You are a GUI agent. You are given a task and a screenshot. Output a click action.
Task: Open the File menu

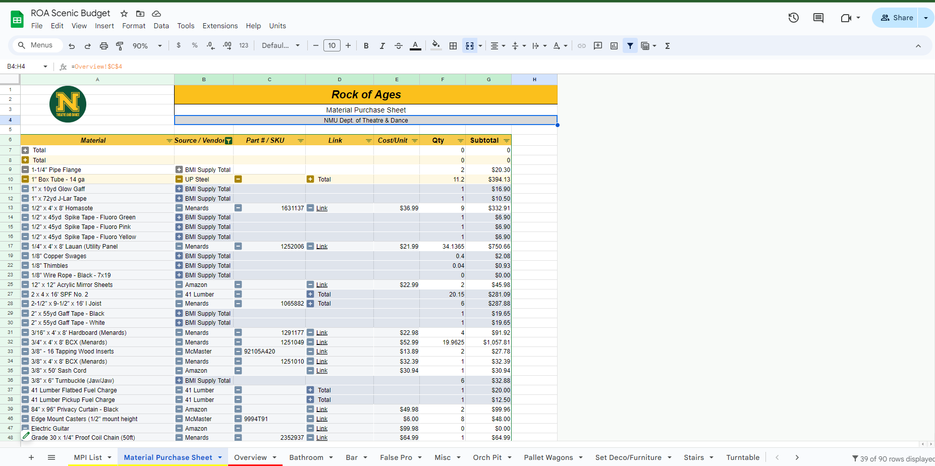point(37,26)
